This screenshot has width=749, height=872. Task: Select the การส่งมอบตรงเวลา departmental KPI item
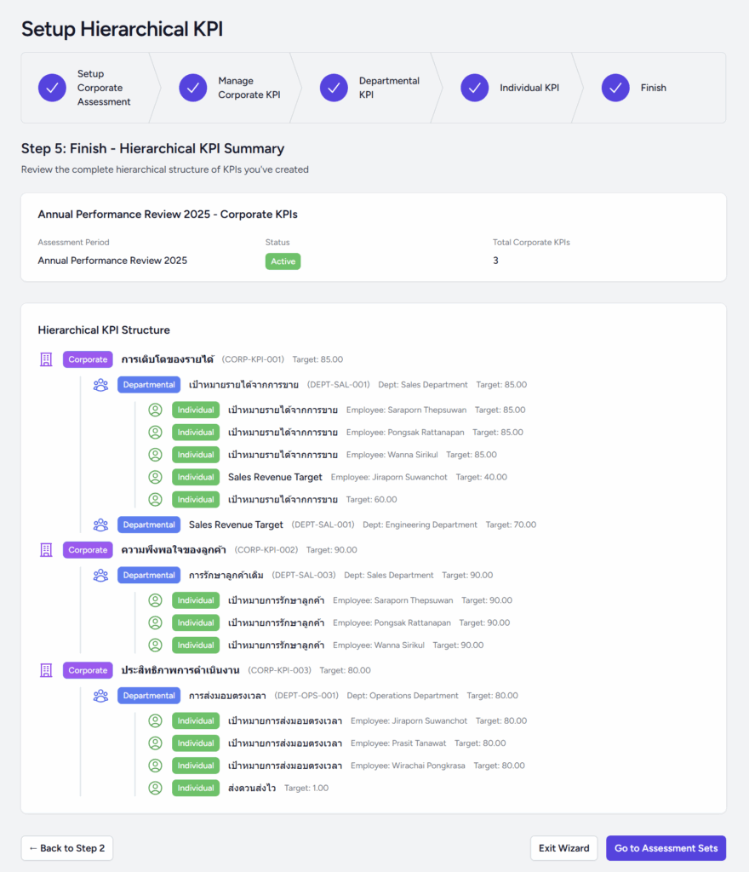[x=227, y=696]
